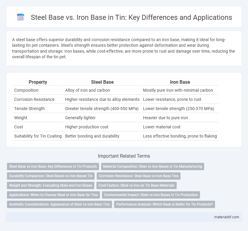Select the 'Composition' row label
This screenshot has width=248, height=231.
(x=26, y=90)
